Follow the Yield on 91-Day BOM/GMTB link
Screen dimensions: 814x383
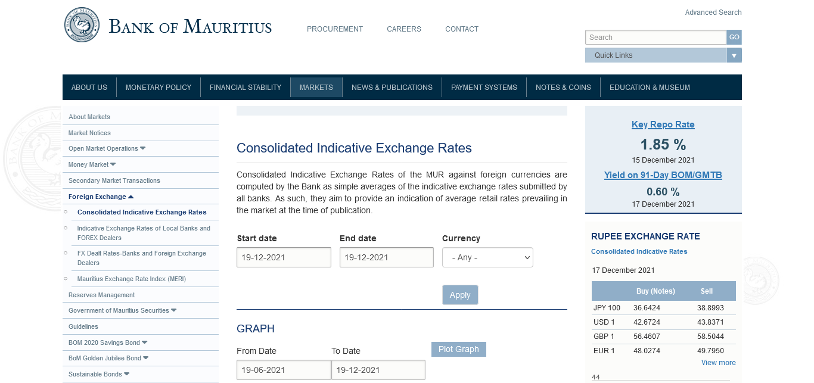click(663, 175)
